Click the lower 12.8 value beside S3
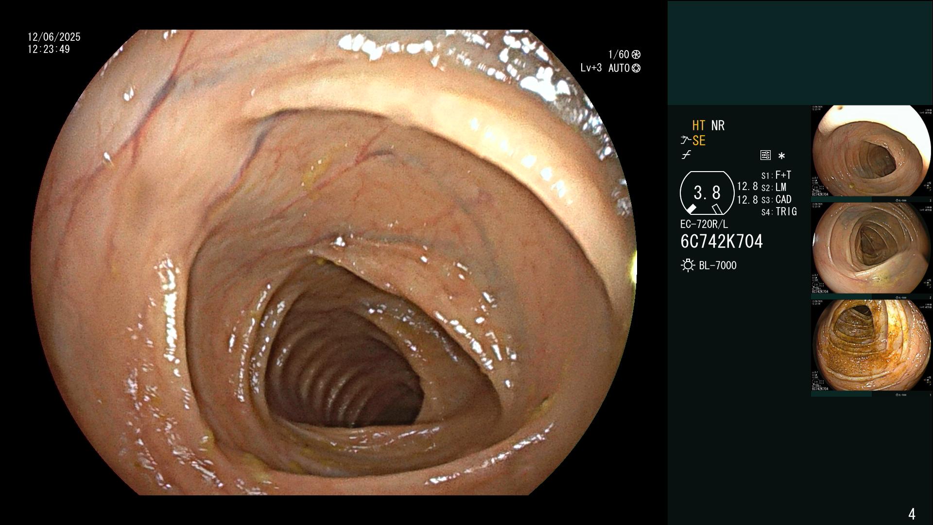933x525 pixels. coord(747,199)
